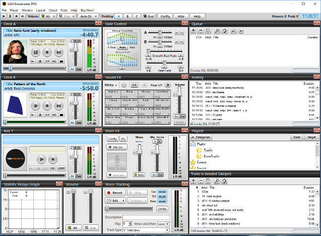The width and height of the screenshot is (321, 236).
Task: Open the Cloud menu
Action: point(53,10)
